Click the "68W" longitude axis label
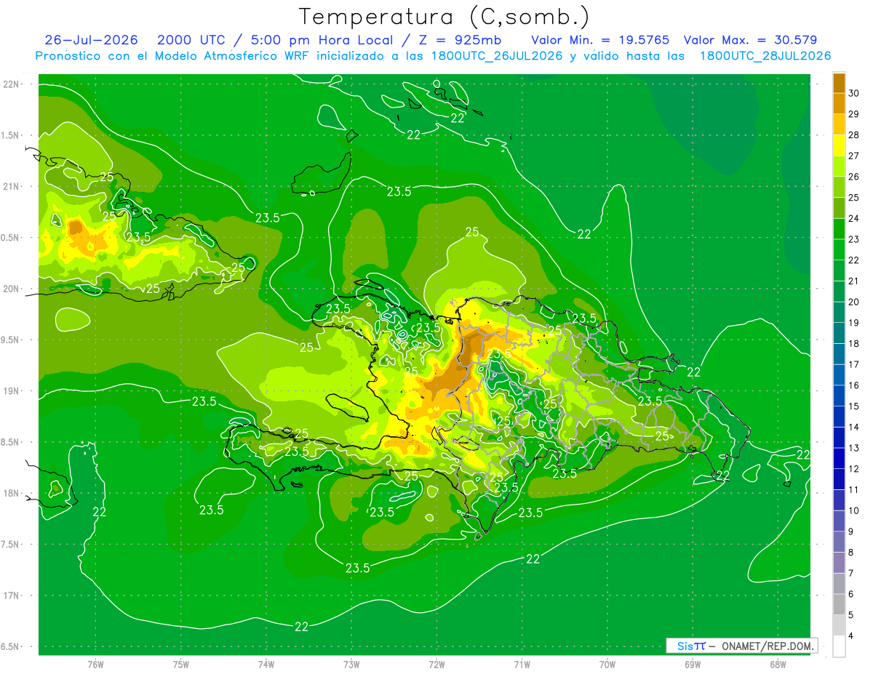 pos(778,665)
